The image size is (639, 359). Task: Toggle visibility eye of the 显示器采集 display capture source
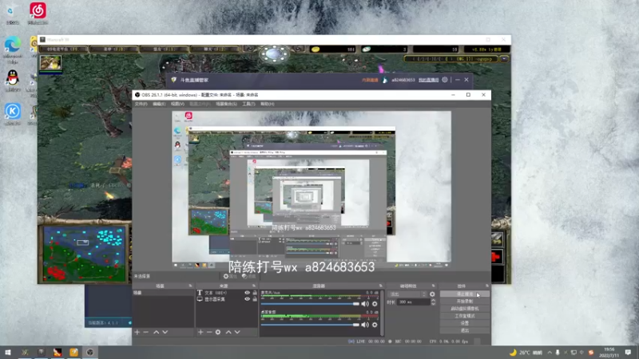pyautogui.click(x=247, y=299)
